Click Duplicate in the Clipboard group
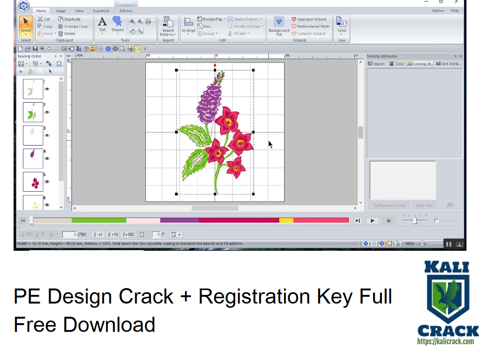 69,19
